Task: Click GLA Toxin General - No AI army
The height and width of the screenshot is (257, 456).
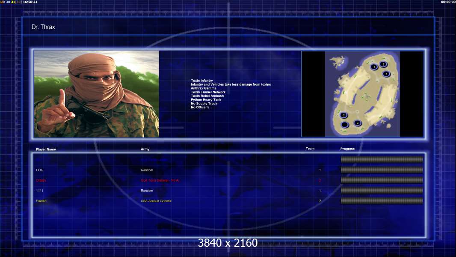Action: coord(160,180)
